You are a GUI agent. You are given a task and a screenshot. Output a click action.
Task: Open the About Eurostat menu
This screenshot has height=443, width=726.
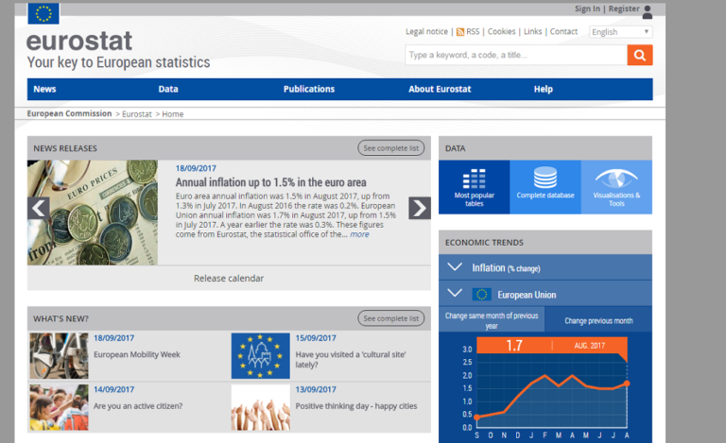point(440,89)
